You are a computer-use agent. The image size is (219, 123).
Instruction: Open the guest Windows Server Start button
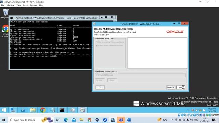coord(4,110)
